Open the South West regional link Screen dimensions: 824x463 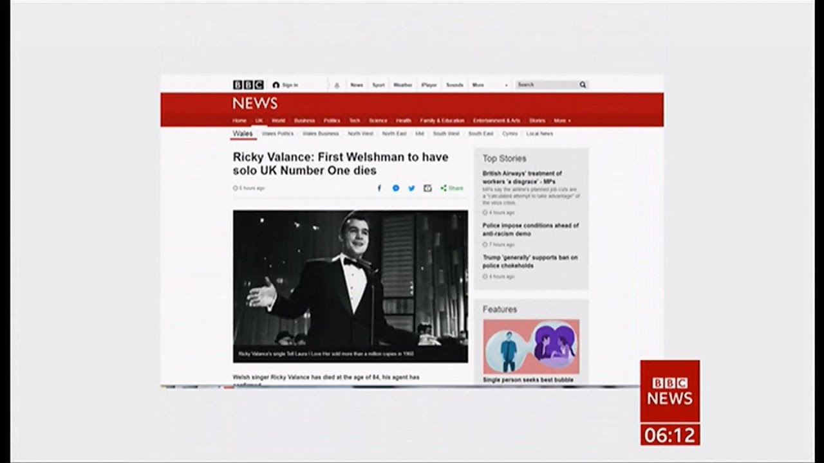(446, 134)
